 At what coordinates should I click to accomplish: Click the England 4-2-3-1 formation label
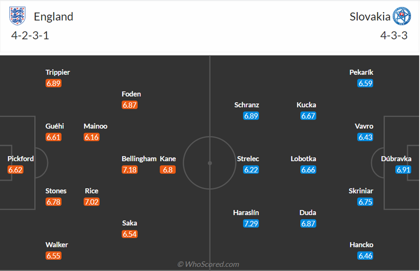30,36
